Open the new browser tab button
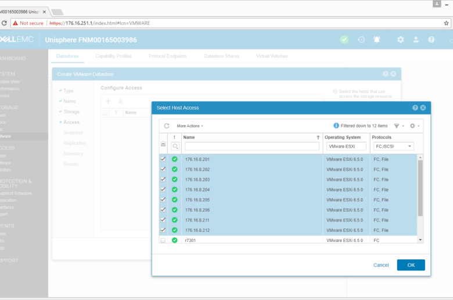 (x=57, y=12)
